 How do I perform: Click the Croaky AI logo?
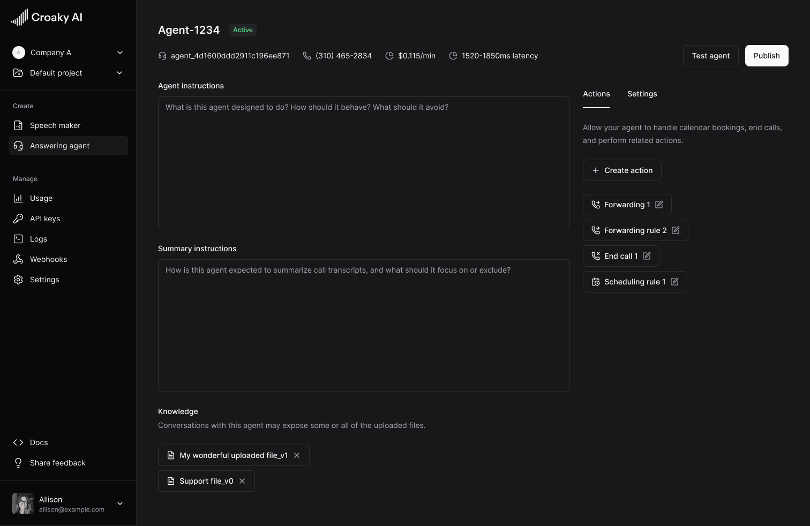[47, 17]
